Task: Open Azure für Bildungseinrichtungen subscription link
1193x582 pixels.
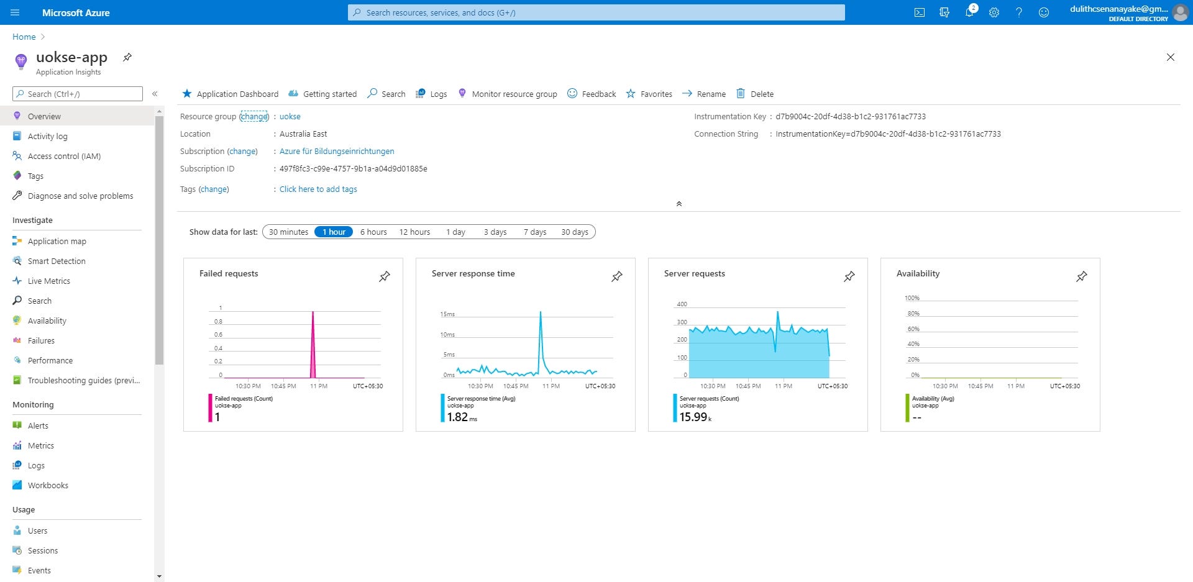Action: (x=337, y=151)
